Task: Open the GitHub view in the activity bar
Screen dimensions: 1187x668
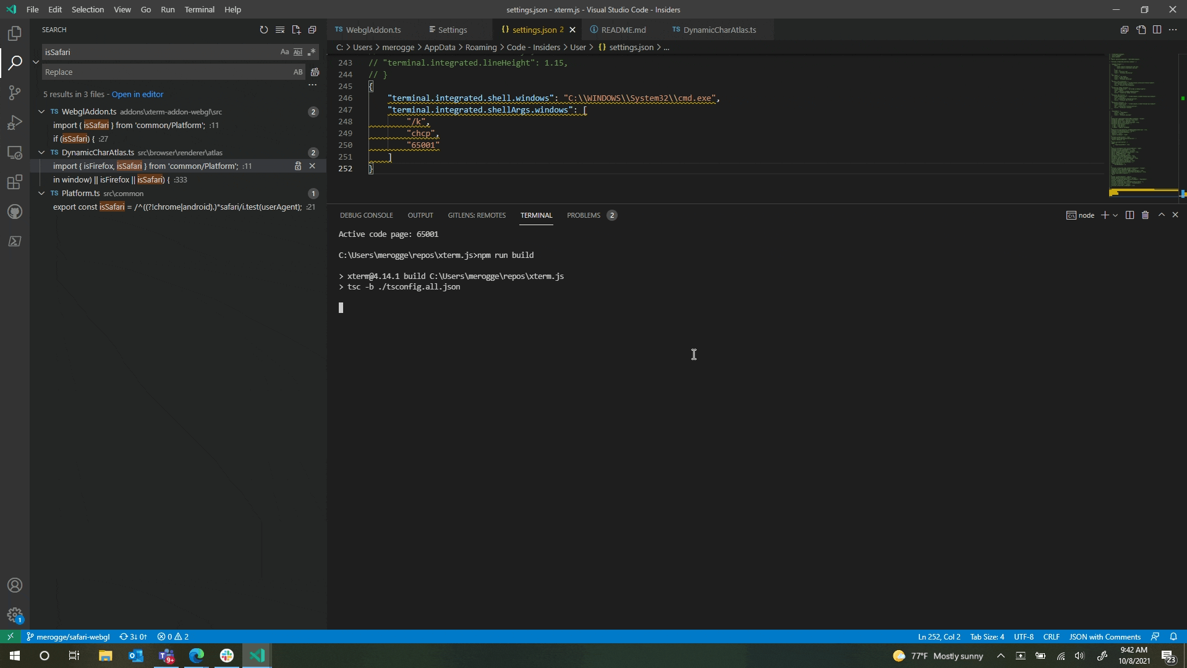Action: point(14,212)
